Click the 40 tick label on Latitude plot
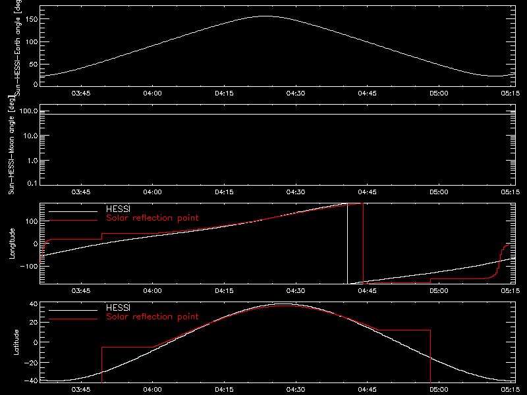Screen dimensions: 527x395 pyautogui.click(x=34, y=304)
